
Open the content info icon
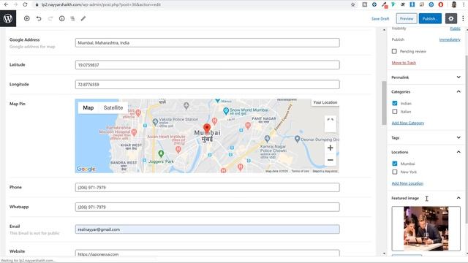pyautogui.click(x=61, y=18)
